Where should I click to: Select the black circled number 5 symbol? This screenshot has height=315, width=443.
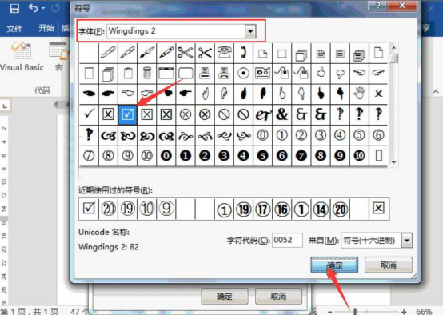263,156
